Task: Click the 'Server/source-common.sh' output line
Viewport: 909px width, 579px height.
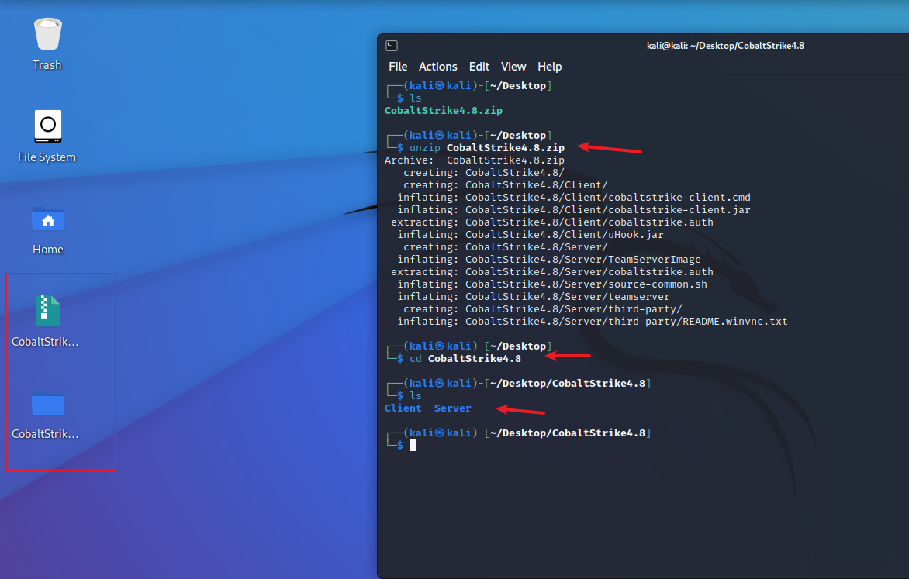Action: coord(552,284)
